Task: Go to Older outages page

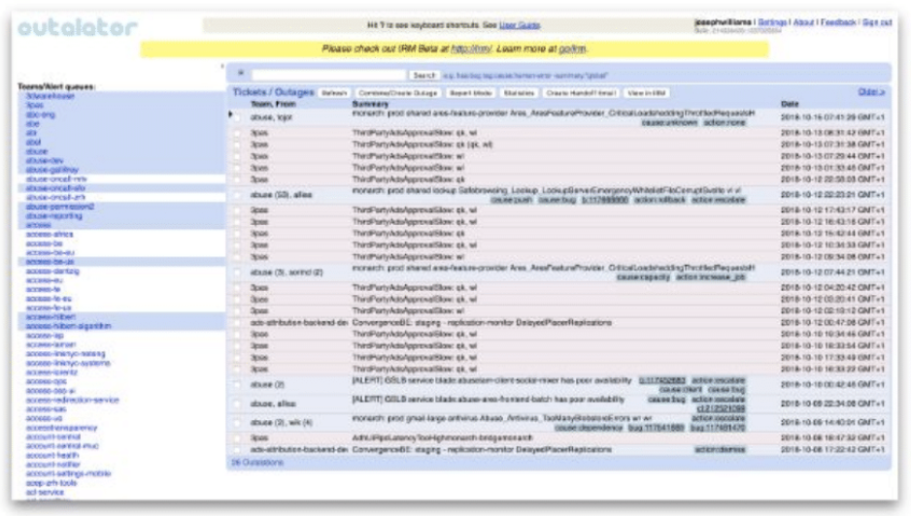Action: [870, 92]
